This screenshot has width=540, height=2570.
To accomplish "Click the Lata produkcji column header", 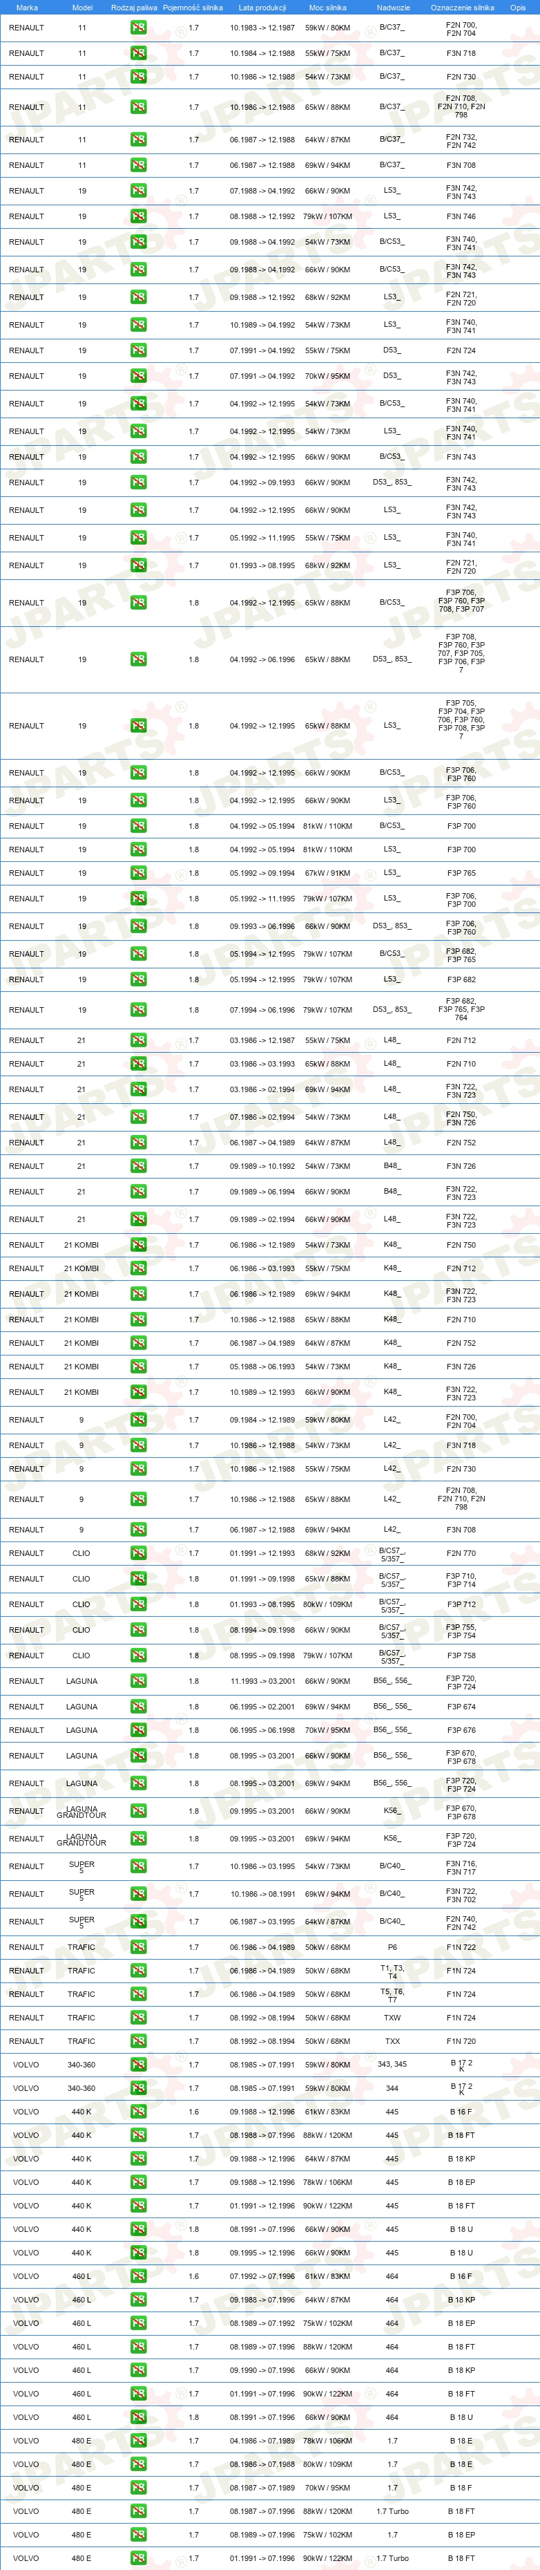I will [x=262, y=7].
